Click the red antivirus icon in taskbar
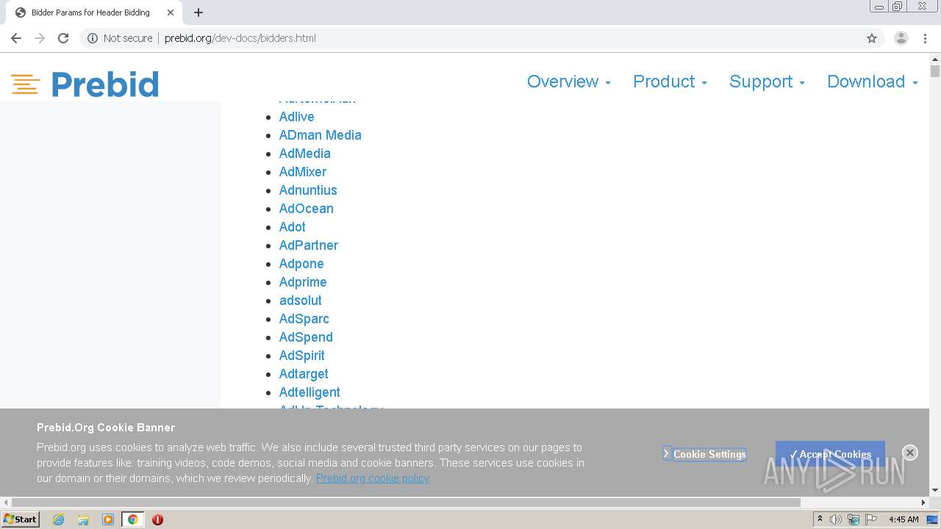Screen dimensions: 941x529 [157, 519]
